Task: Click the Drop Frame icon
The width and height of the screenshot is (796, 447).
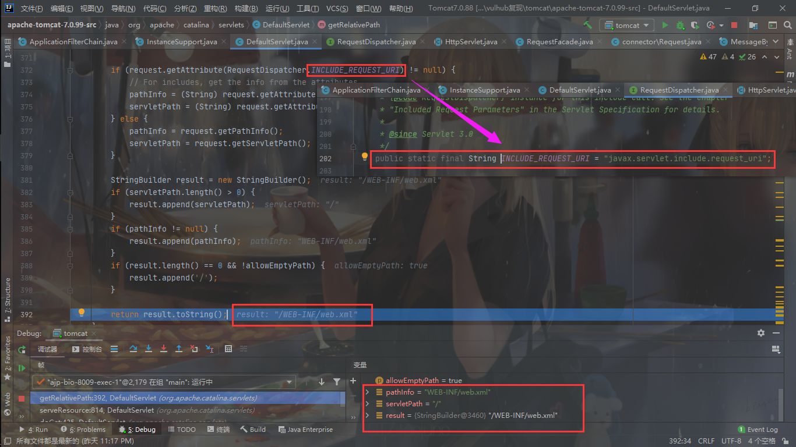Action: pos(194,349)
